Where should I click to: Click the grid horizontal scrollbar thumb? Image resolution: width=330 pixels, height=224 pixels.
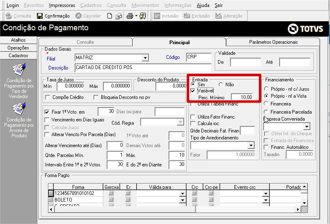pos(125,209)
